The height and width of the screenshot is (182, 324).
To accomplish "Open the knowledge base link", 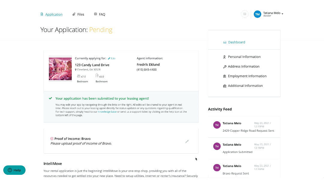I will (107, 112).
